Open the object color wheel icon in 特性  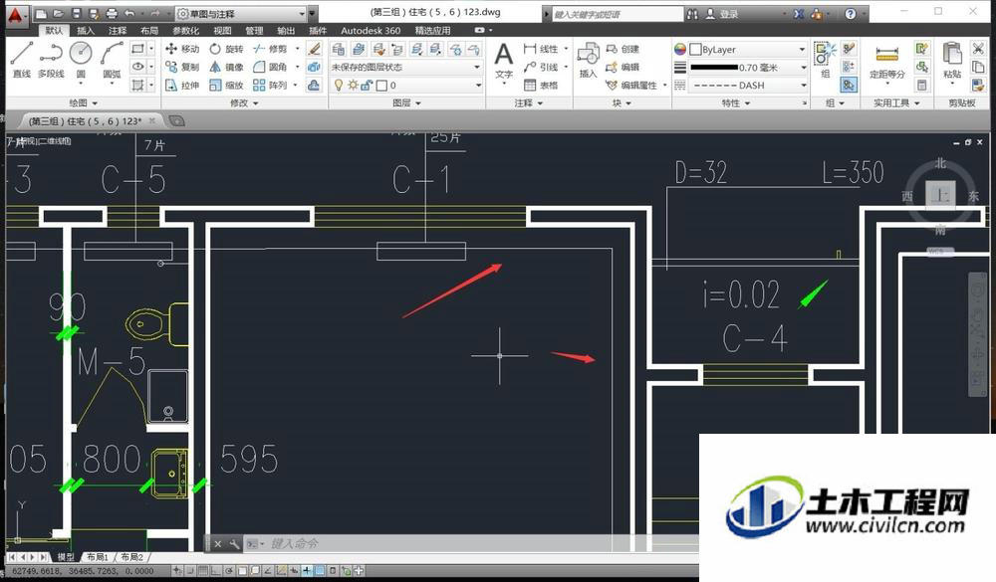[x=679, y=49]
